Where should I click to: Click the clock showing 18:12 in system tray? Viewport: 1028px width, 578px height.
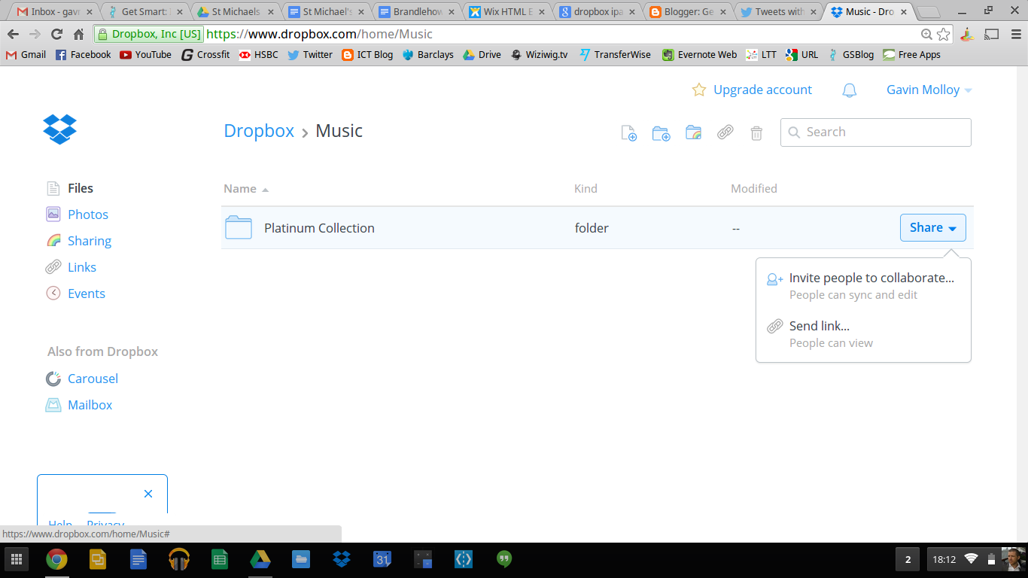[x=944, y=559]
